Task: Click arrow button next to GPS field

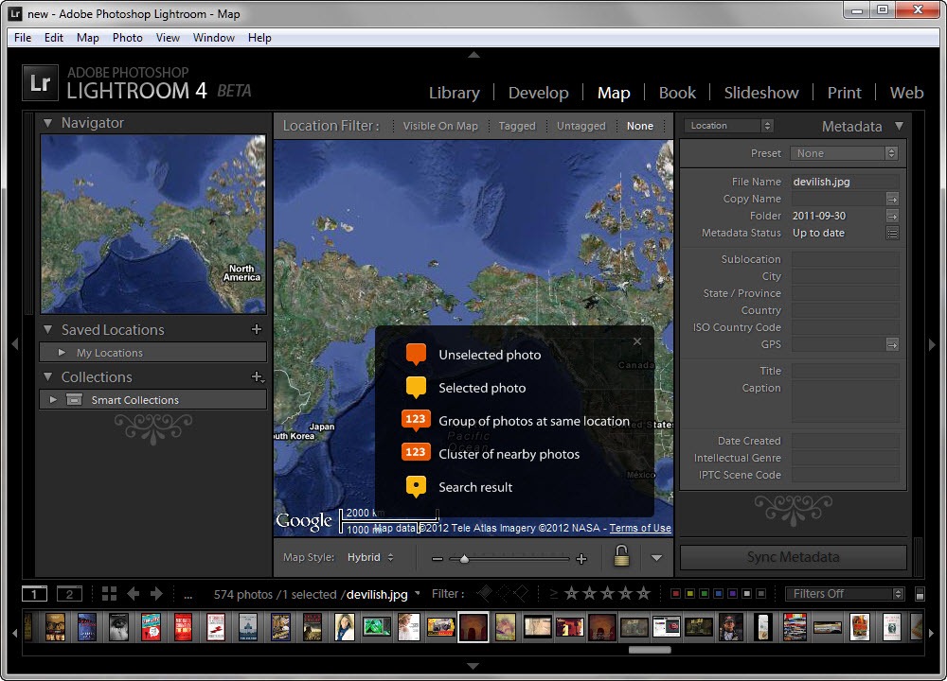Action: point(892,344)
